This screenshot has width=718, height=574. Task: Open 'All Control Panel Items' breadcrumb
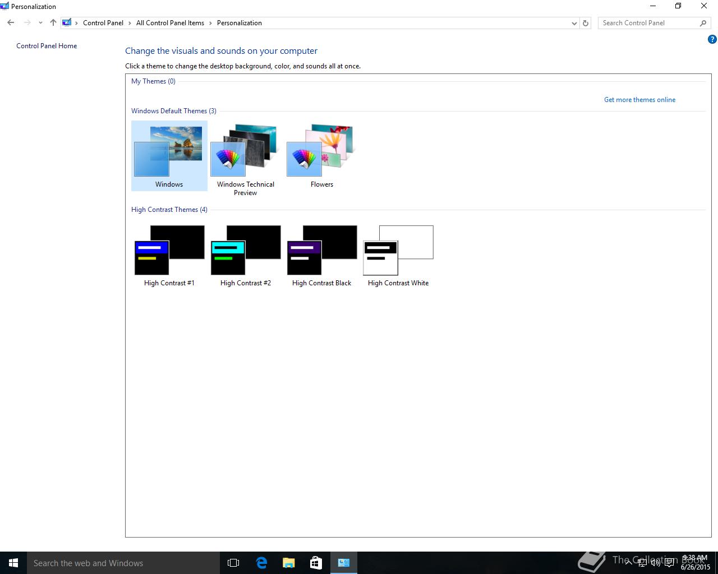(170, 23)
